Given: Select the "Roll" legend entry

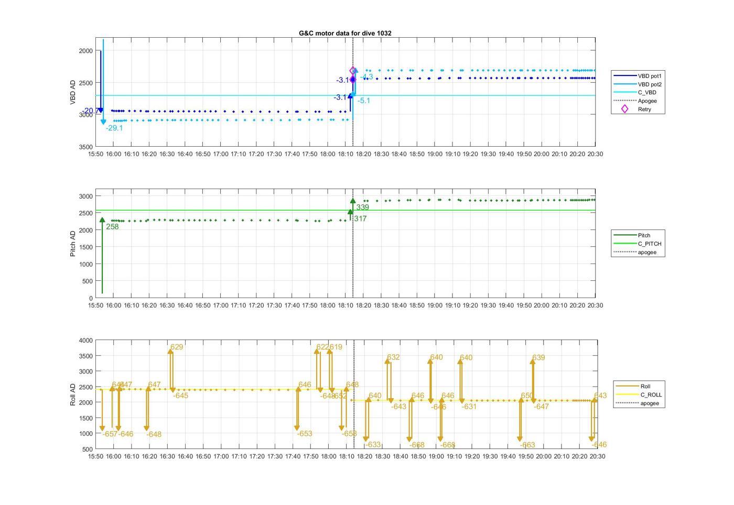Looking at the screenshot, I should click(x=632, y=387).
